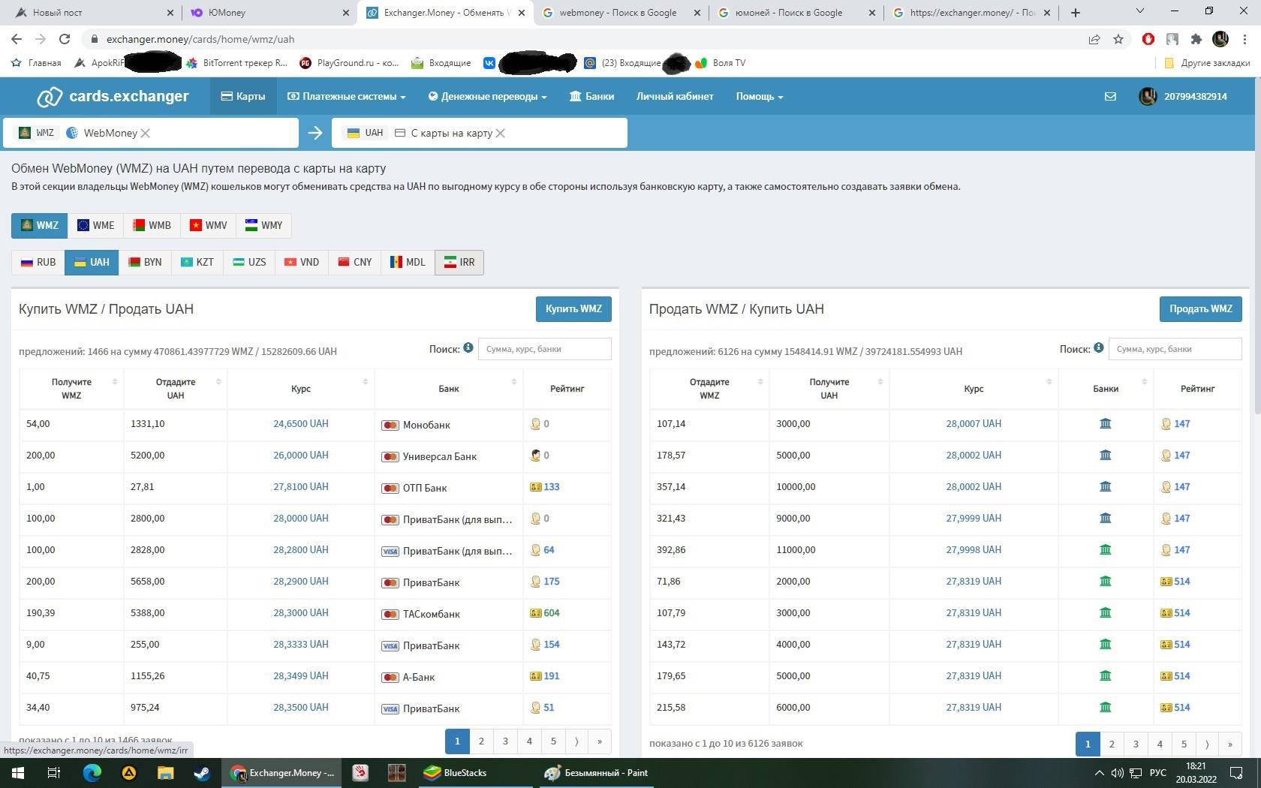Click search info icon in buy WMZ panel
Screen dimensions: 1261x788
468,348
